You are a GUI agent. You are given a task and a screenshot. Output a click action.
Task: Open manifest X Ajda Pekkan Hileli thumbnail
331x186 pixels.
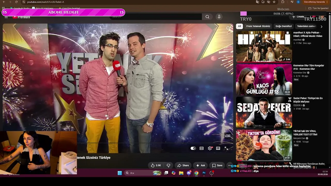click(264, 47)
